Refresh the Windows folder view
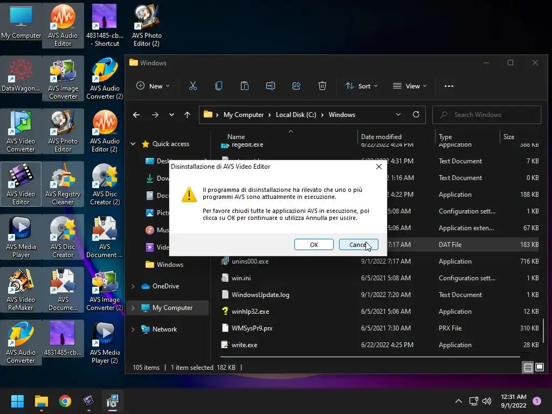The width and height of the screenshot is (552, 414). (416, 114)
